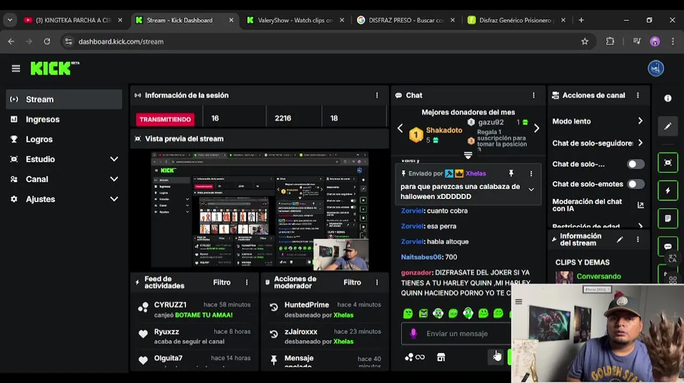This screenshot has width=684, height=383.
Task: Open the shop icon below chat
Action: click(x=441, y=357)
